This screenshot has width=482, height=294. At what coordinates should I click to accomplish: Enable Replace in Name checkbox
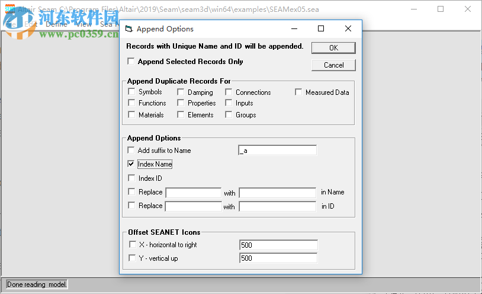131,192
